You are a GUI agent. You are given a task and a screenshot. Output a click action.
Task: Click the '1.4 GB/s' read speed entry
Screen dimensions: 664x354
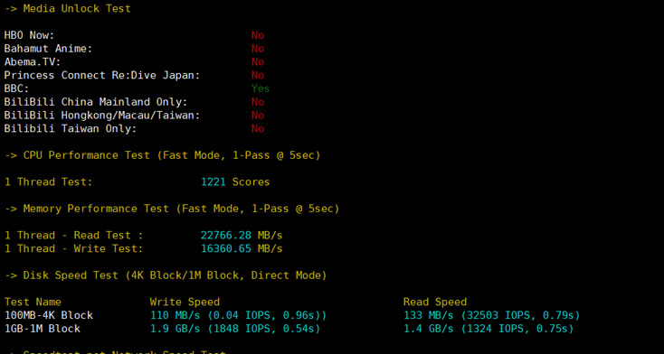pyautogui.click(x=489, y=329)
